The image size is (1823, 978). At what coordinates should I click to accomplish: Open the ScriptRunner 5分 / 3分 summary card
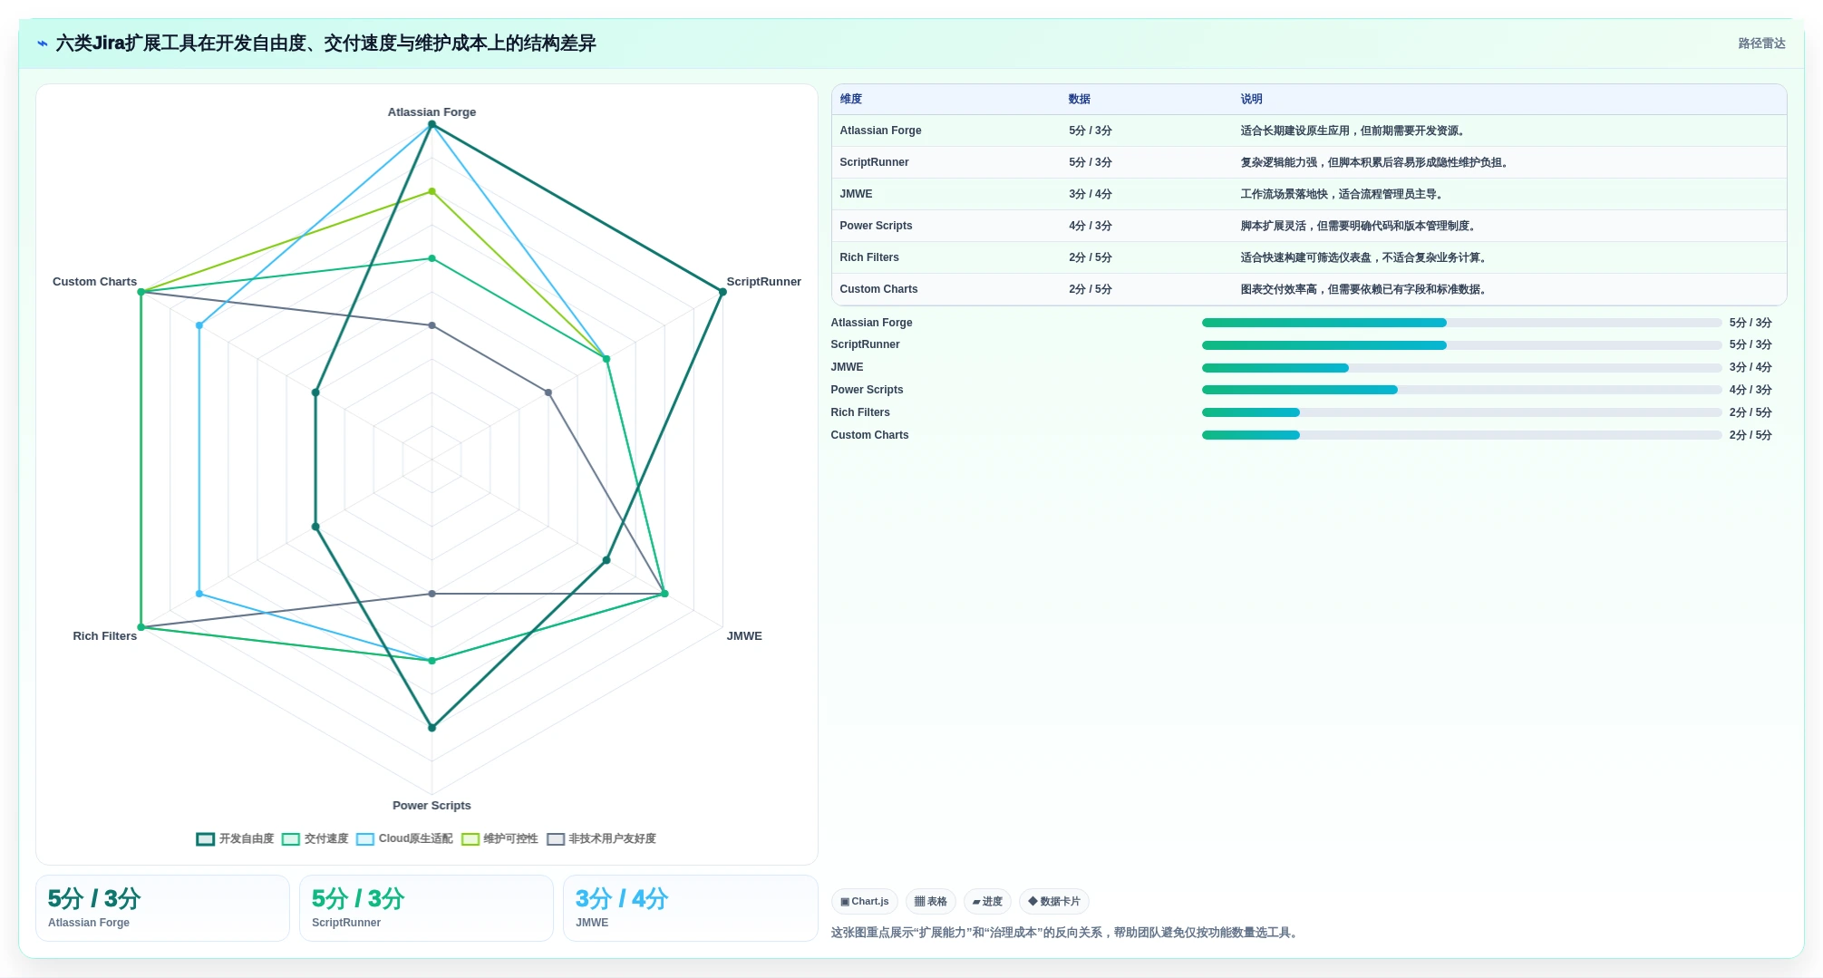[426, 908]
